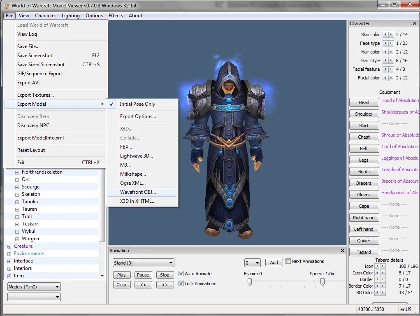The image size is (420, 316).
Task: Enable the Next Animations checkbox
Action: 288,261
